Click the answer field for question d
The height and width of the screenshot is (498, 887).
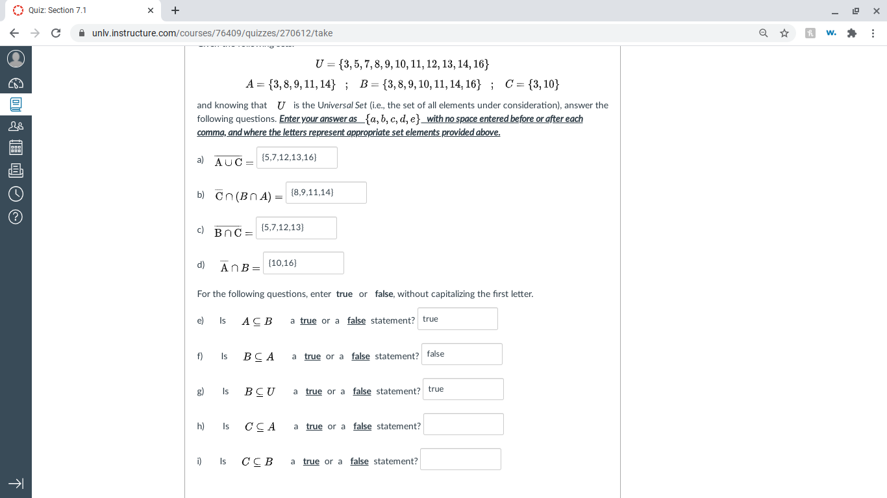point(303,263)
